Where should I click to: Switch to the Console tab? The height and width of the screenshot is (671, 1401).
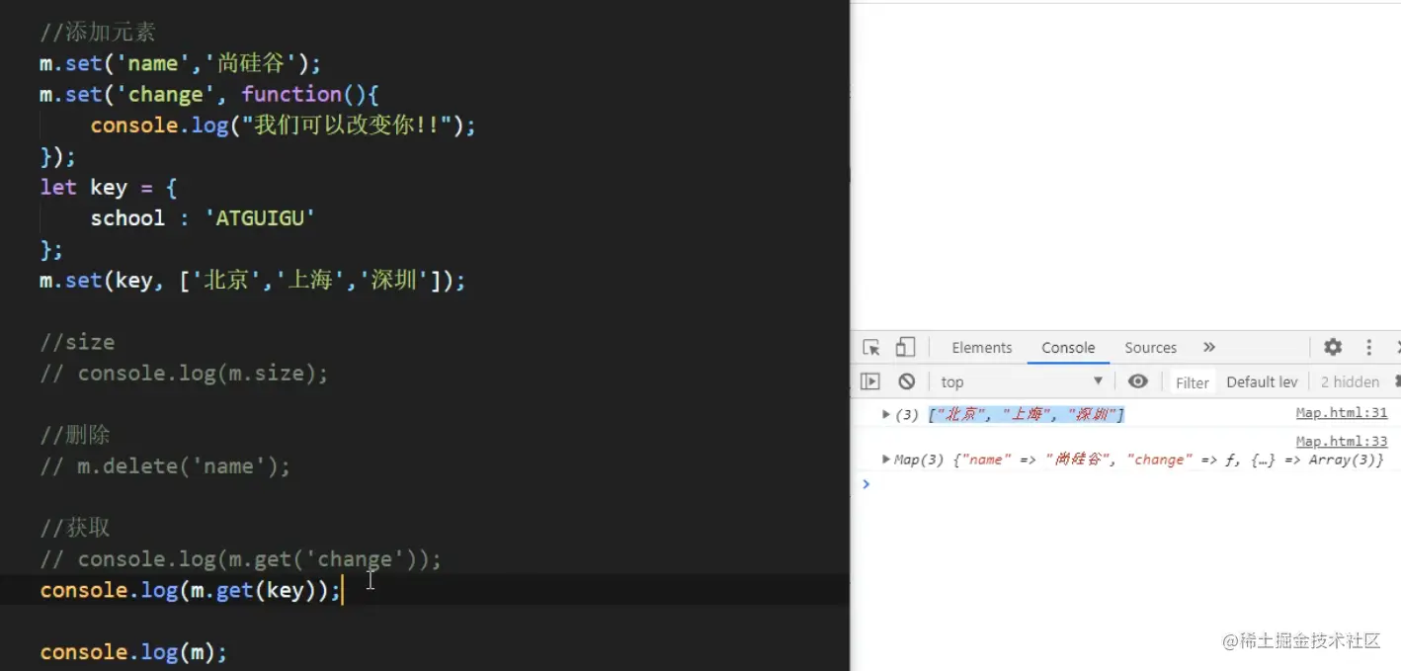1068,347
